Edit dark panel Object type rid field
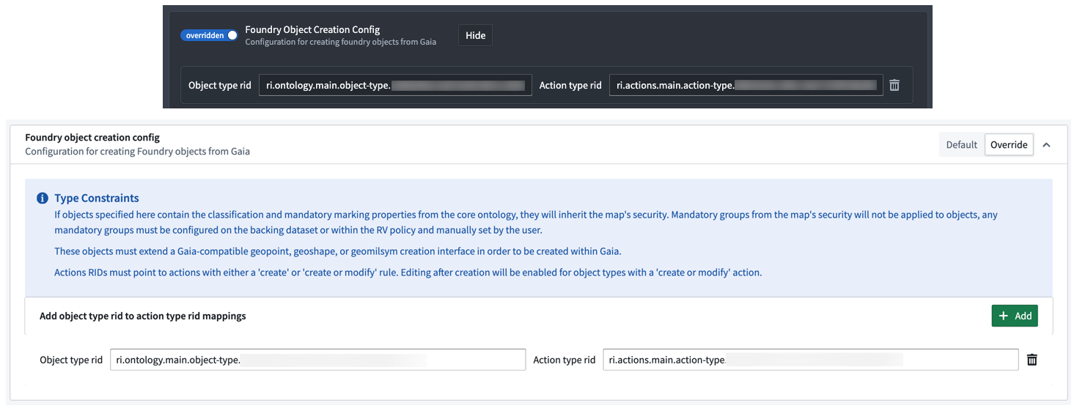This screenshot has height=411, width=1077. tap(395, 85)
